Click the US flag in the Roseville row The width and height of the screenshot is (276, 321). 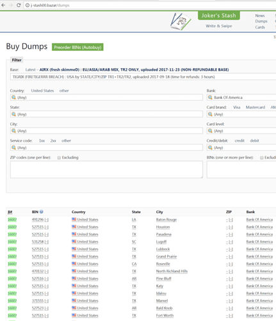[x=74, y=263]
